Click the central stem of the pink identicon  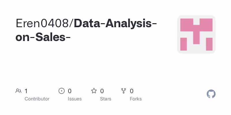pyautogui.click(x=196, y=34)
